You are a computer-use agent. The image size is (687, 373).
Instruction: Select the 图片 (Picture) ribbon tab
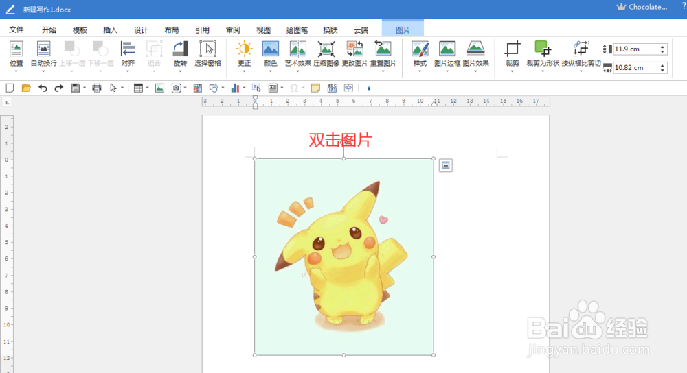pos(403,29)
